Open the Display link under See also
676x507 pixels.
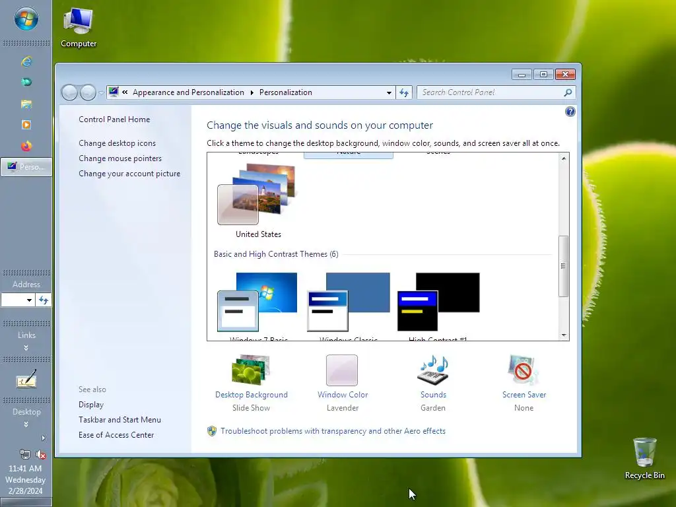tap(91, 405)
